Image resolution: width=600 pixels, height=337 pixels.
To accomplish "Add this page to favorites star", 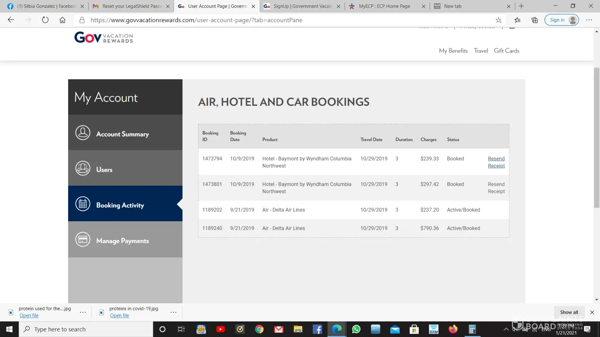I will pyautogui.click(x=498, y=20).
